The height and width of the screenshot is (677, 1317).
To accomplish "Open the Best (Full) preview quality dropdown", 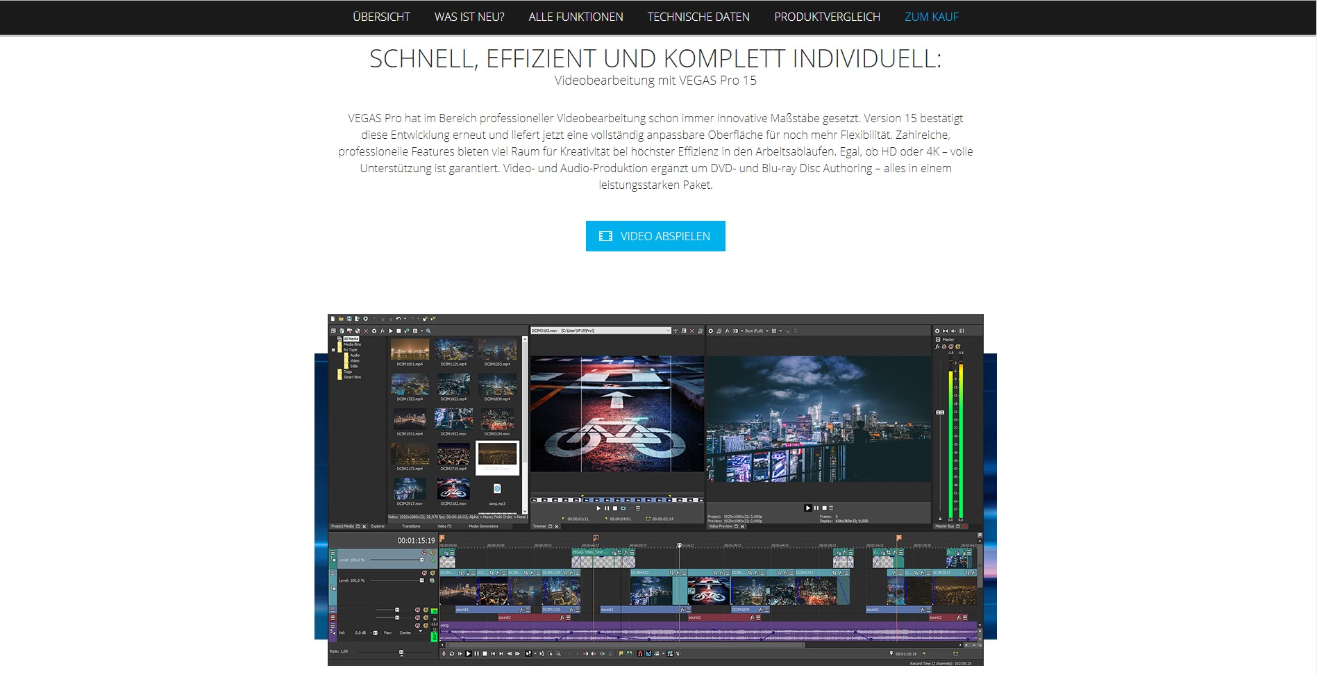I will (x=757, y=331).
